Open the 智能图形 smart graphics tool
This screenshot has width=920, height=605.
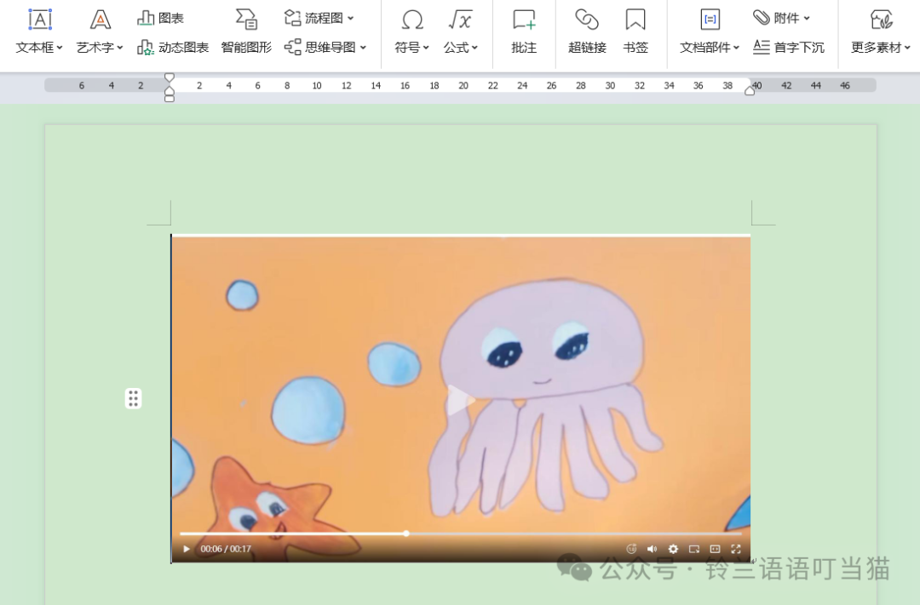click(x=246, y=31)
